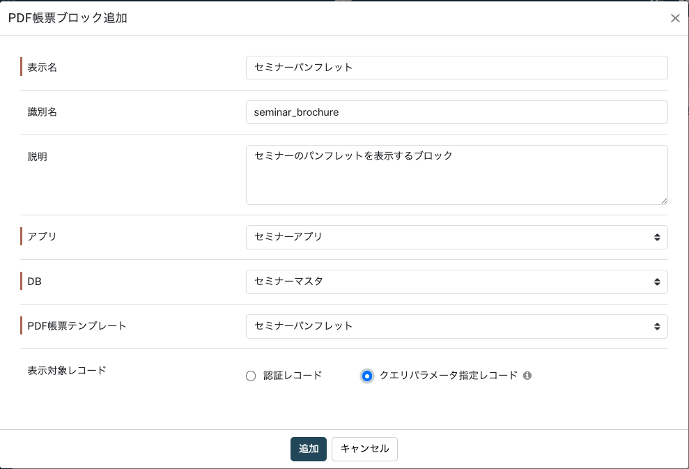Select the クエリパラメータ指定レコード radio button
This screenshot has height=469, width=689.
pos(367,376)
